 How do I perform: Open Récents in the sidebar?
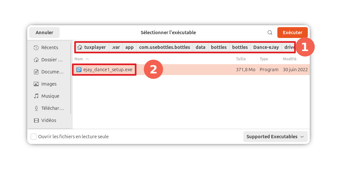click(49, 48)
